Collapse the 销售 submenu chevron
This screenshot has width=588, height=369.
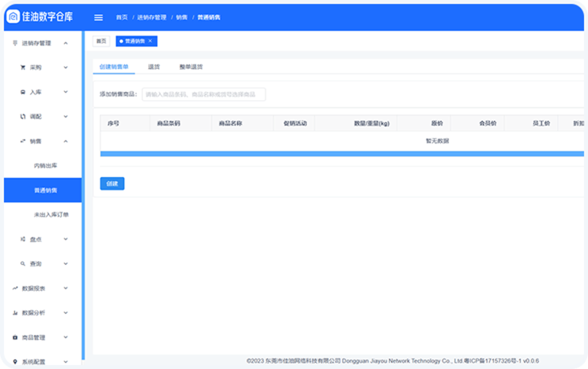click(x=66, y=141)
